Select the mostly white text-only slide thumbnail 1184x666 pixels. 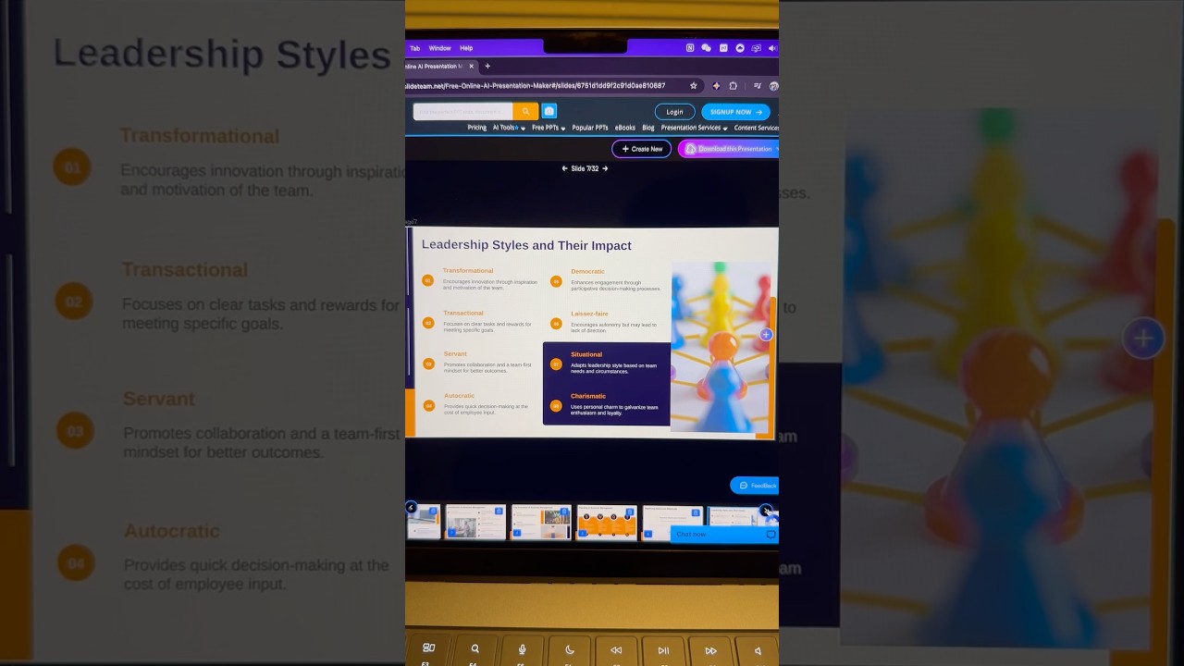pyautogui.click(x=672, y=522)
